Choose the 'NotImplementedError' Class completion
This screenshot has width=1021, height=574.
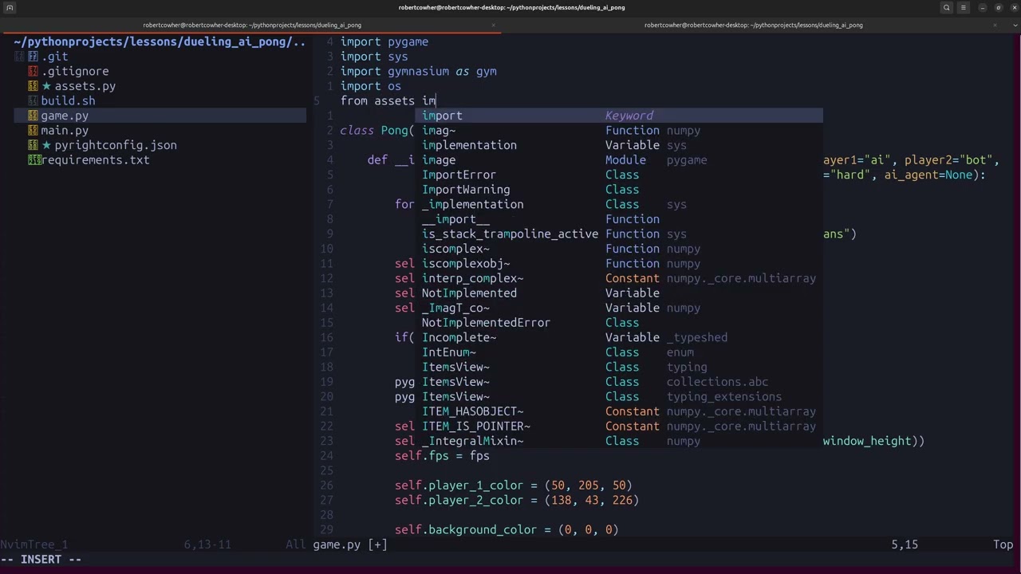click(618, 322)
